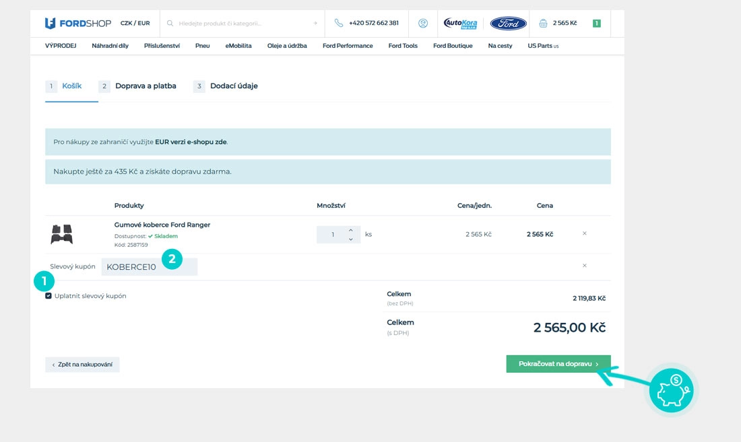Click the search arrow submit icon

pos(315,23)
